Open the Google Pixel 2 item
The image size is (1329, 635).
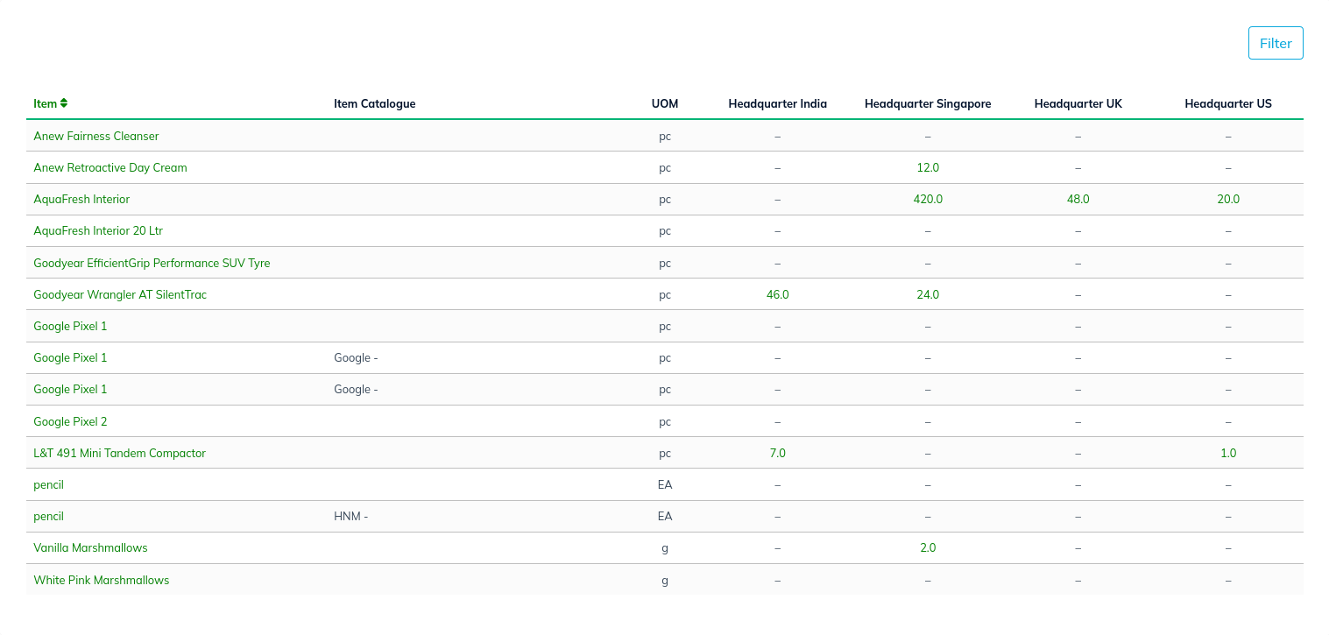tap(70, 421)
